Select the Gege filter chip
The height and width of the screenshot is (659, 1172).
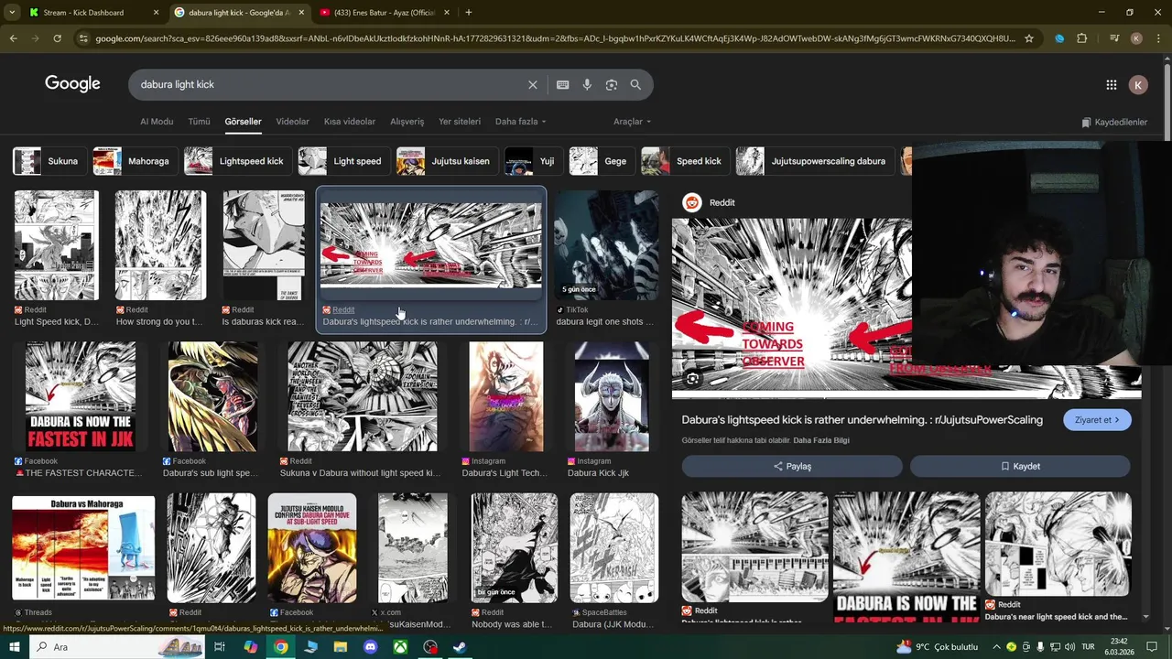602,161
